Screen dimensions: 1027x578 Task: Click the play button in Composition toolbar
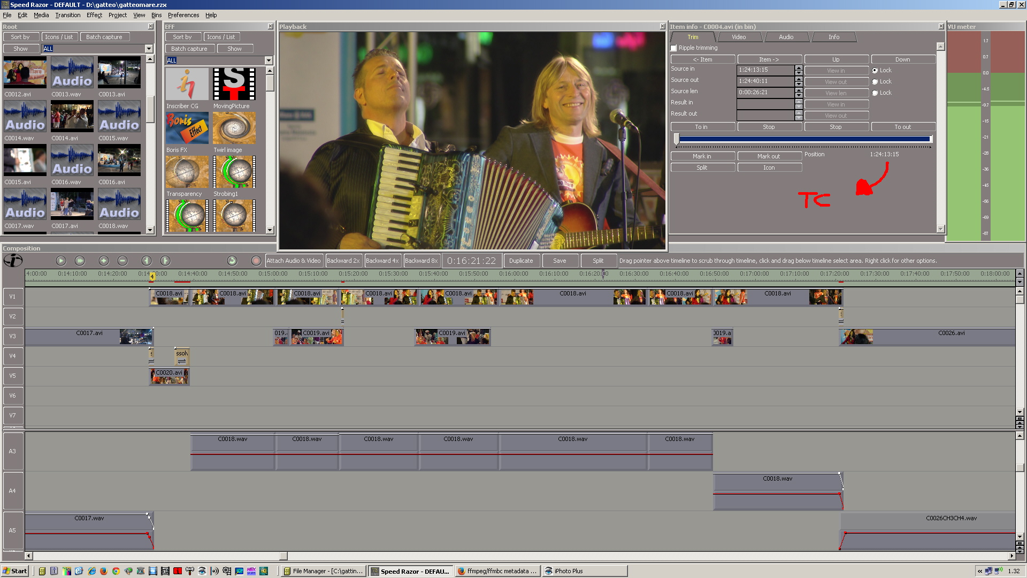pos(60,261)
